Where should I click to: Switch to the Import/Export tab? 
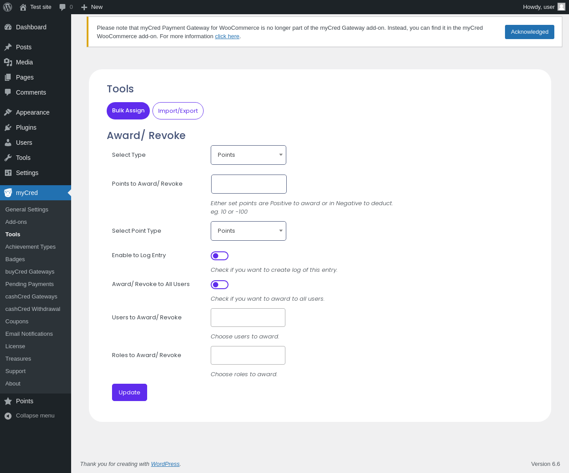pos(178,111)
